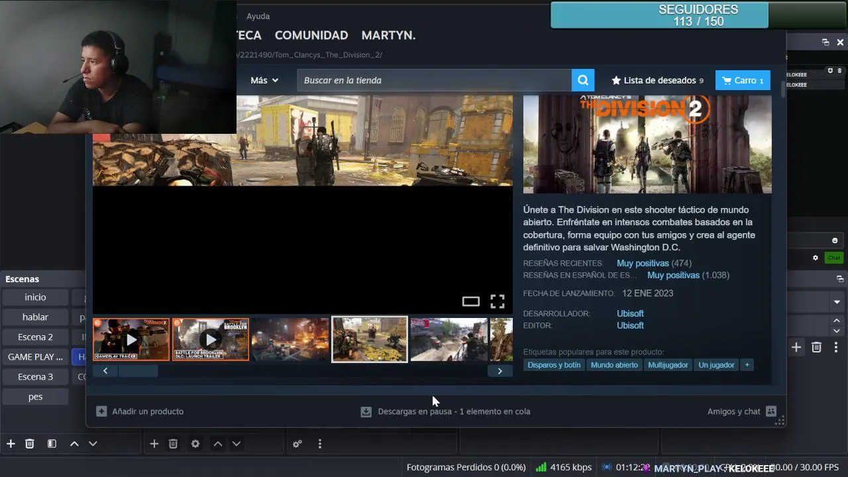Image resolution: width=848 pixels, height=477 pixels.
Task: Select the highlighted yellow street screenshot thumbnail
Action: pyautogui.click(x=370, y=339)
